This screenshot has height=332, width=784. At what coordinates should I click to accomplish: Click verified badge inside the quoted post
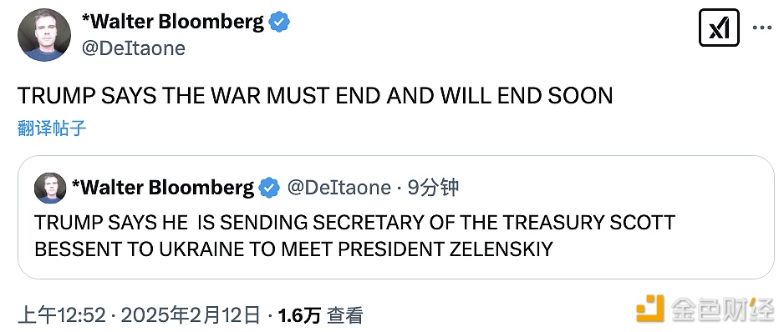pos(271,189)
